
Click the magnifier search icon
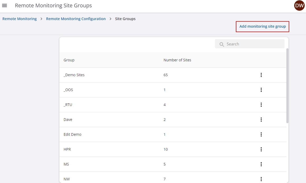click(222, 44)
